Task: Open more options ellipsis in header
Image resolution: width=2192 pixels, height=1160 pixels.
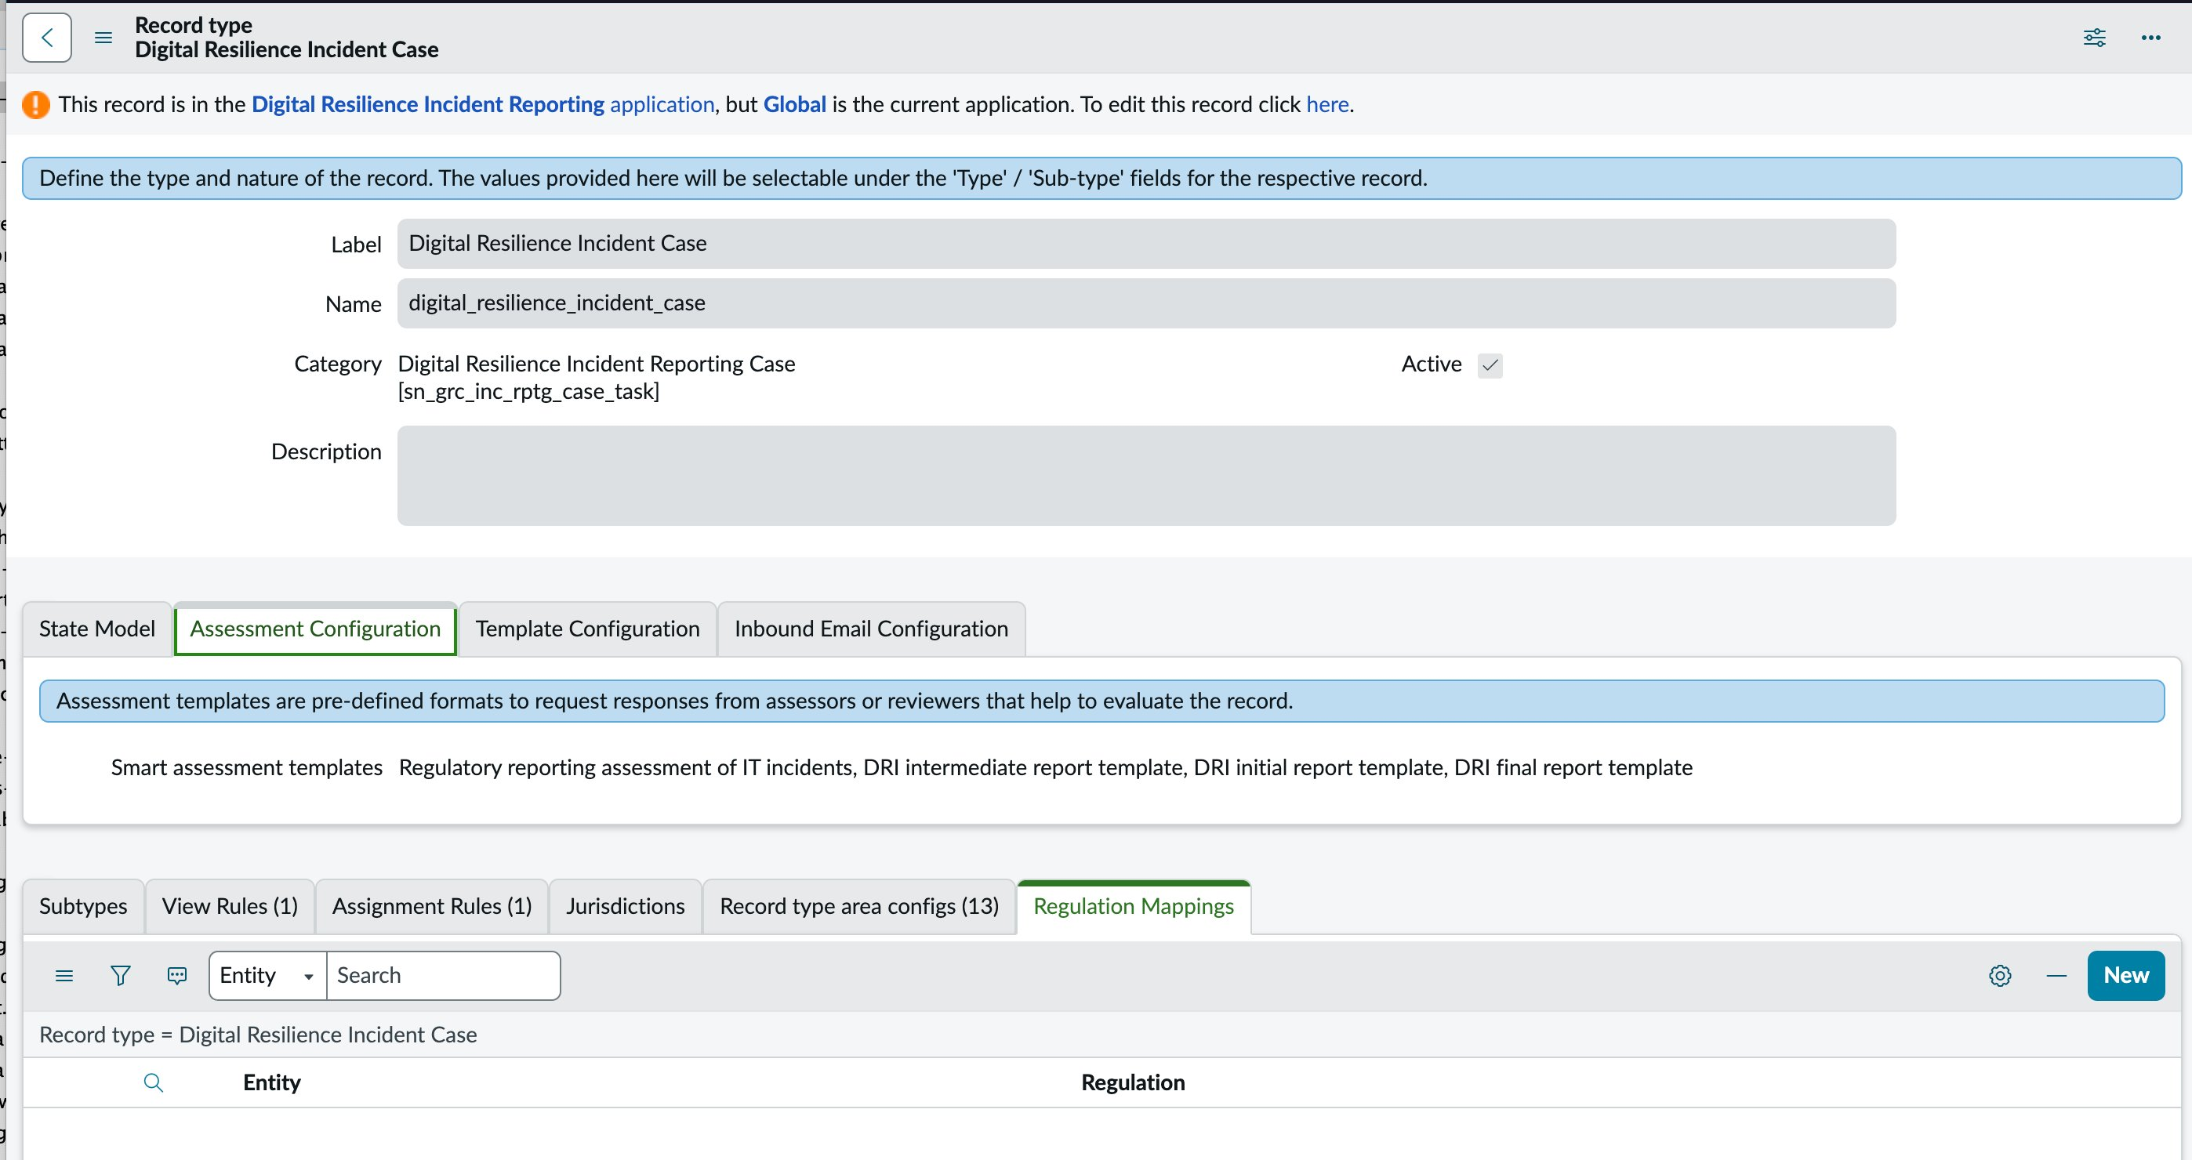Action: (x=2150, y=38)
